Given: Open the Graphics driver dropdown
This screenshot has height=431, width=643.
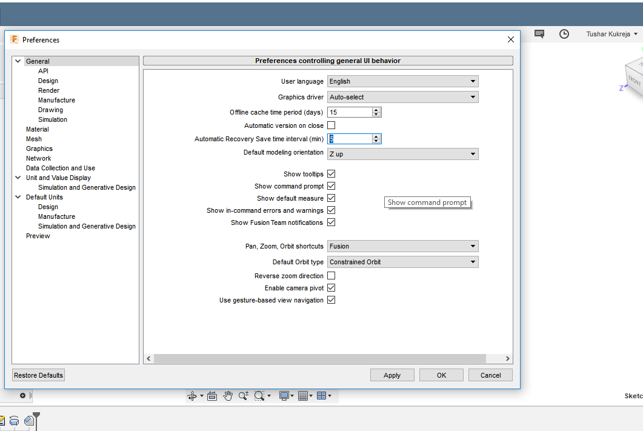Looking at the screenshot, I should [402, 97].
